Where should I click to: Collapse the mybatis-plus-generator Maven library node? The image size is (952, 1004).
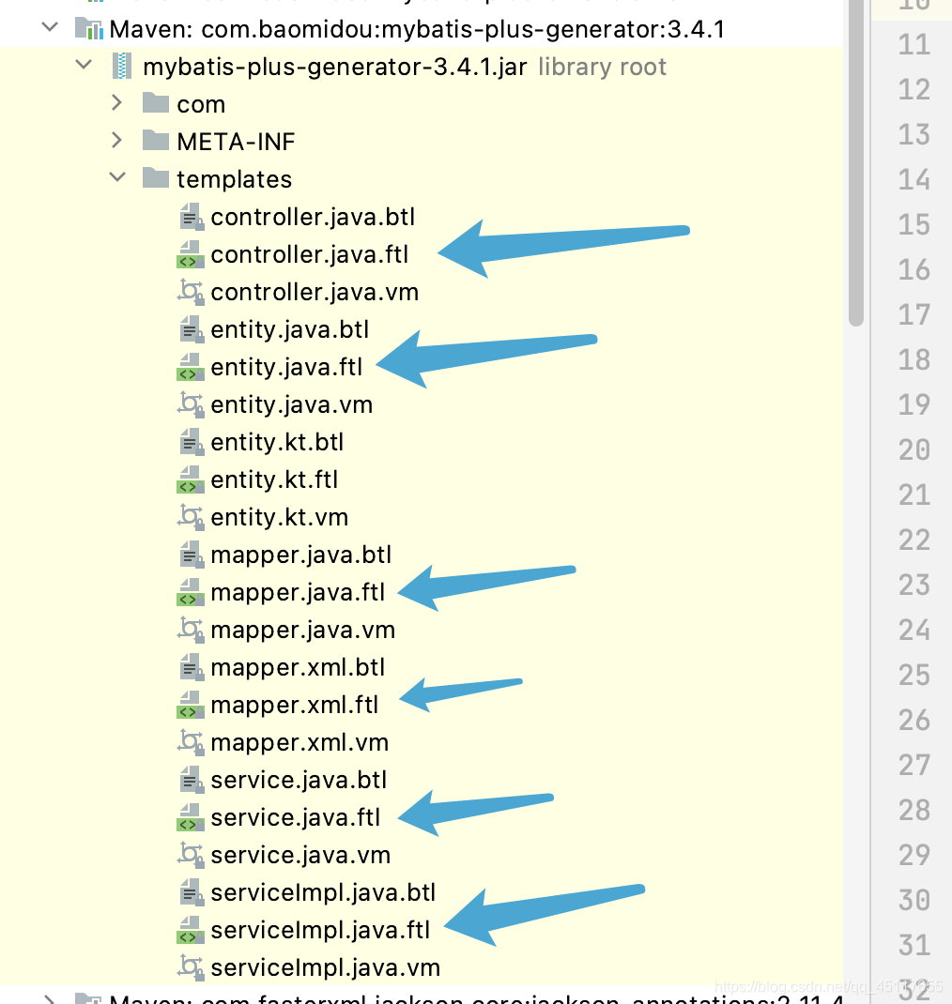click(x=50, y=27)
